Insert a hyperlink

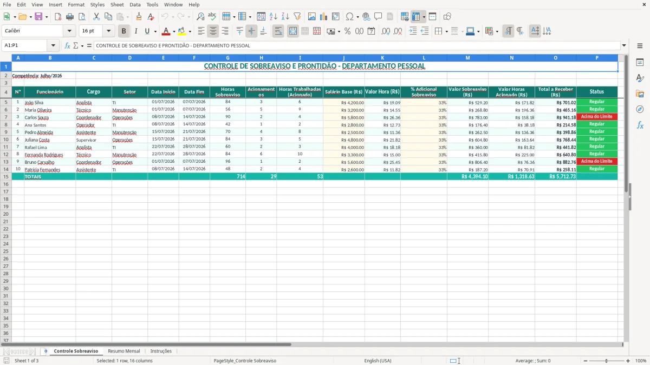point(366,17)
